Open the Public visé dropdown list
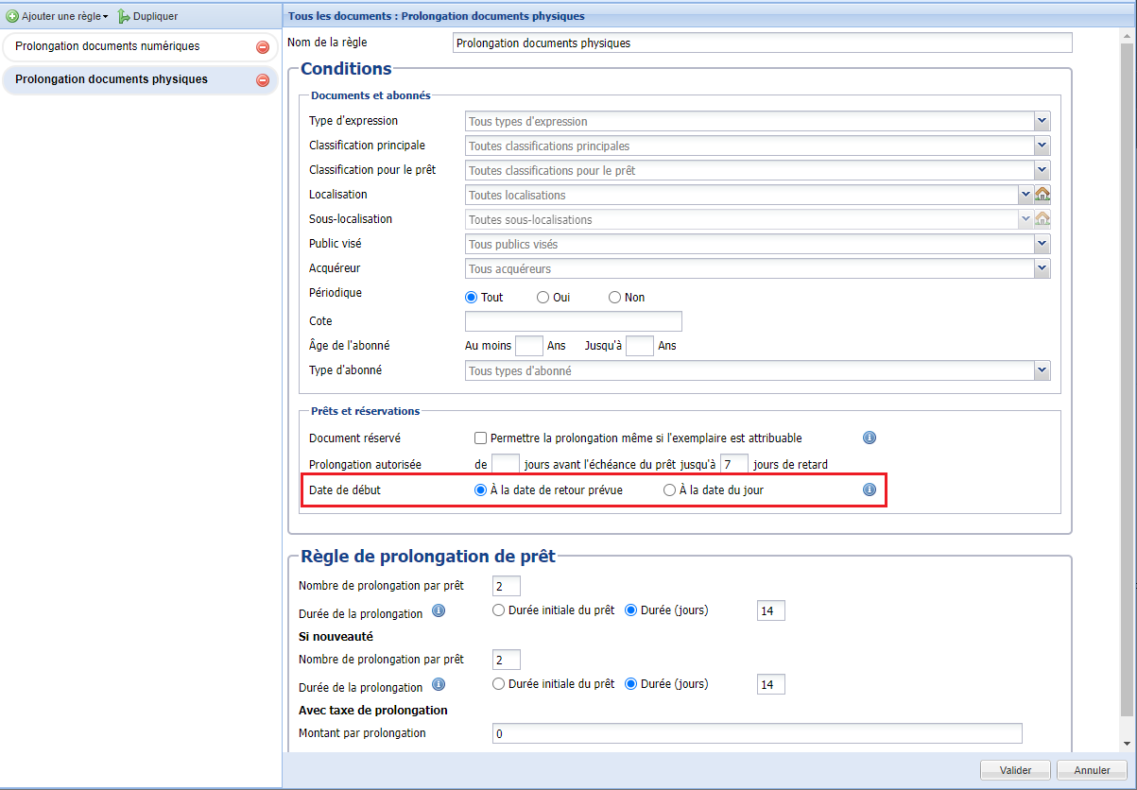The image size is (1137, 790). coord(1042,244)
